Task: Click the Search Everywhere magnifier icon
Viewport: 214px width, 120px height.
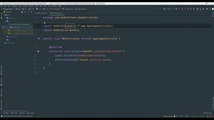Action: (x=210, y=9)
